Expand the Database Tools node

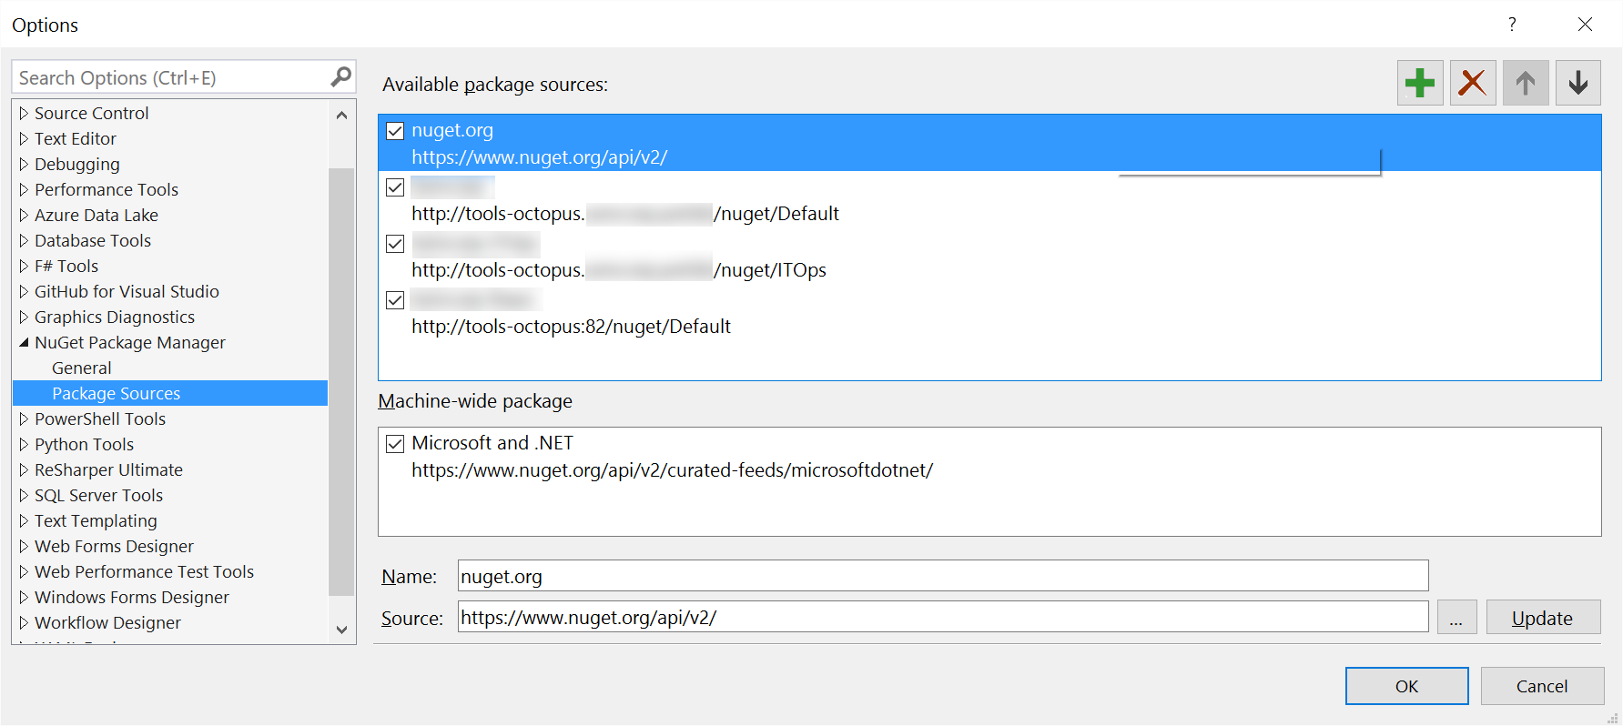24,241
